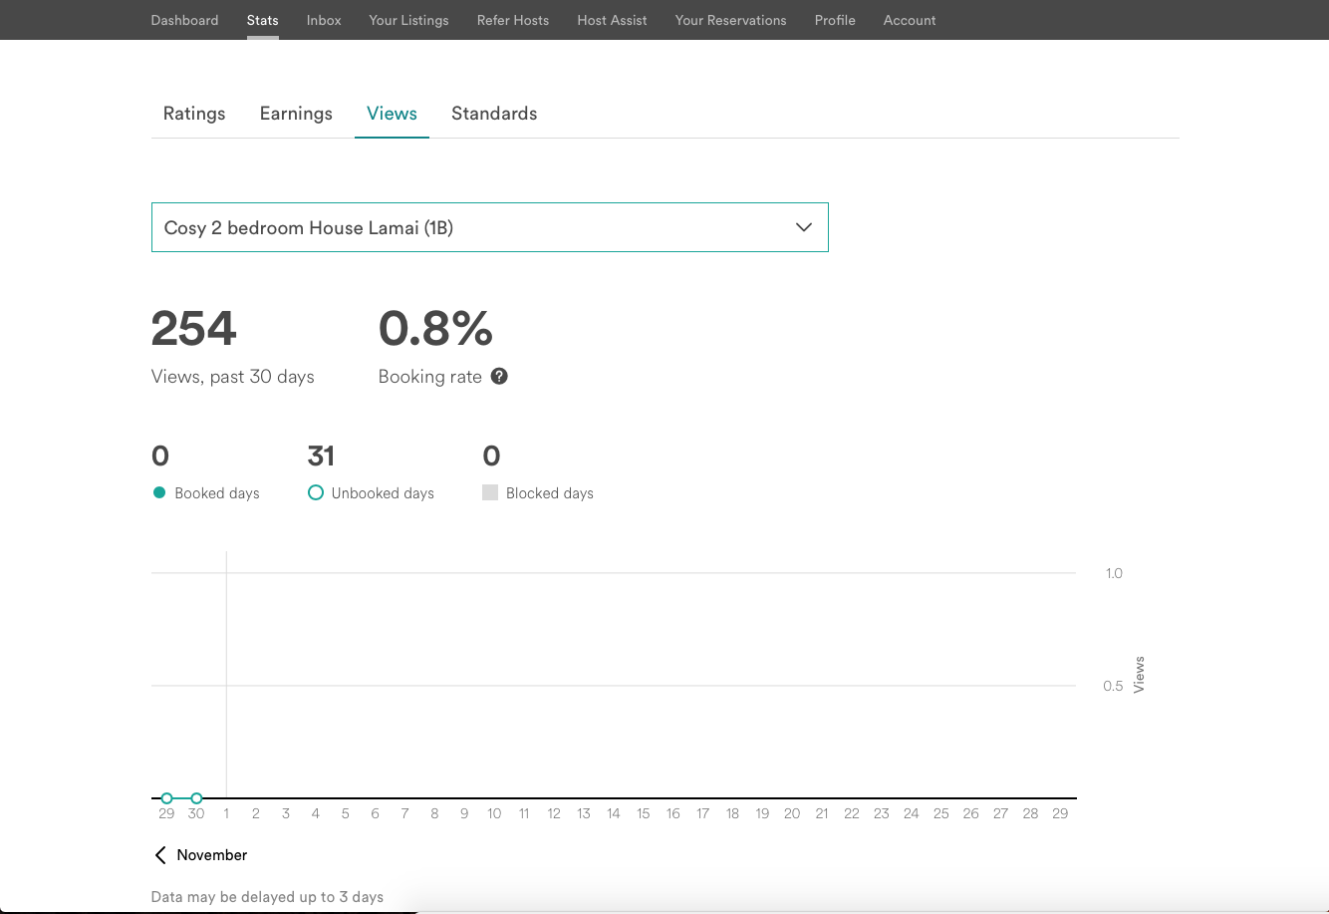Open Your Listings from the navigation bar
The image size is (1329, 914).
coord(408,20)
